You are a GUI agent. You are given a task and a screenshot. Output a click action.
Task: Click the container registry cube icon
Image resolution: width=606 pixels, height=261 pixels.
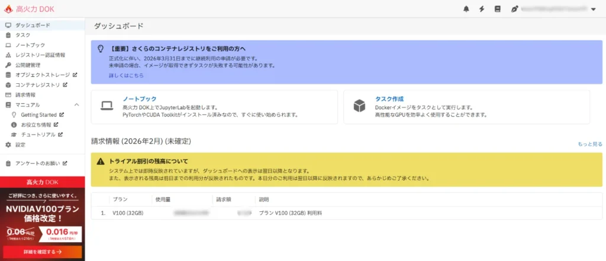[8, 85]
